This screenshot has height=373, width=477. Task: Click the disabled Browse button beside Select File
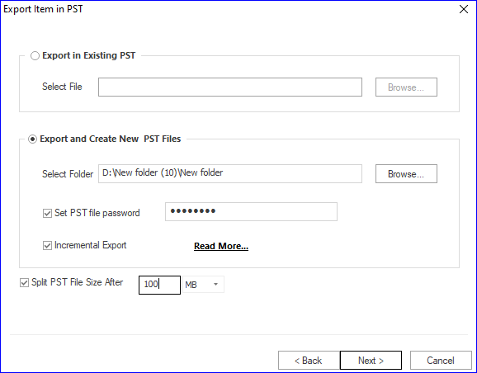click(x=406, y=87)
